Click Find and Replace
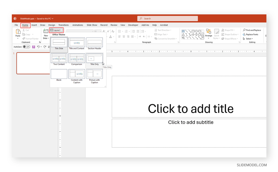The width and height of the screenshot is (278, 172). pos(252,30)
